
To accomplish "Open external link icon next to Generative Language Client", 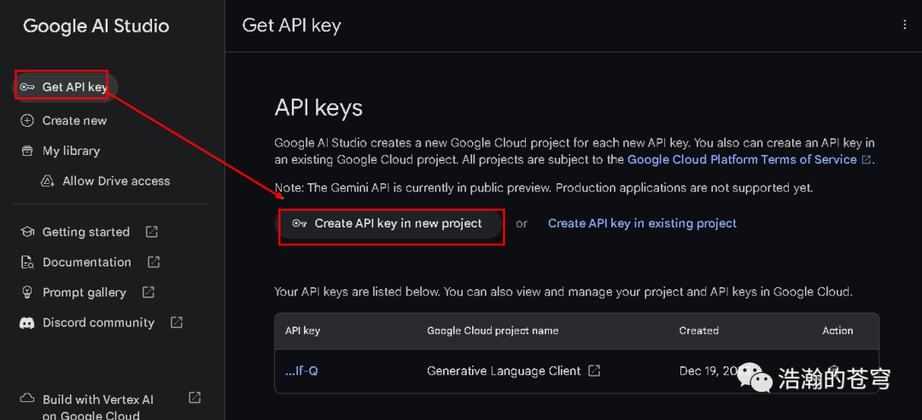I will pyautogui.click(x=595, y=371).
